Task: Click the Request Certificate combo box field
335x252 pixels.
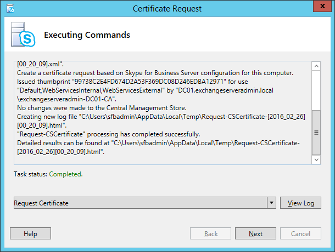Action: pyautogui.click(x=145, y=203)
